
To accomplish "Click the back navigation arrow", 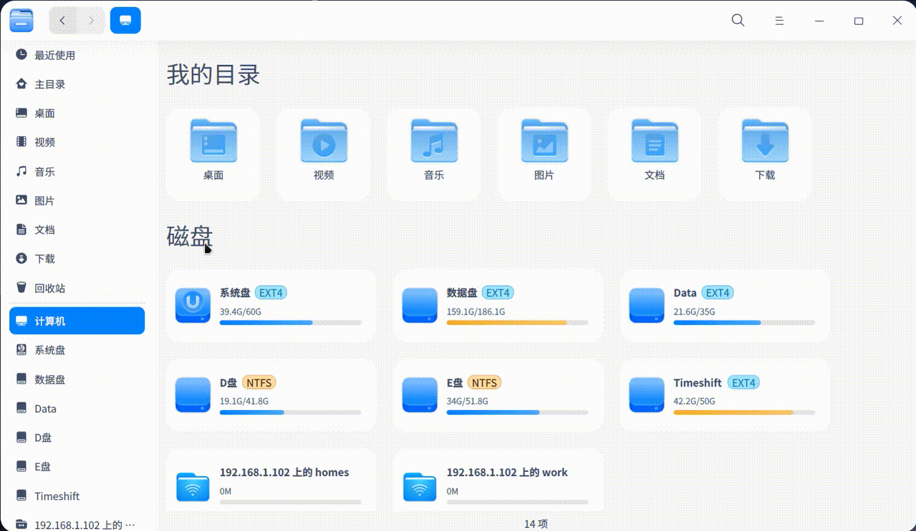I will (x=62, y=20).
